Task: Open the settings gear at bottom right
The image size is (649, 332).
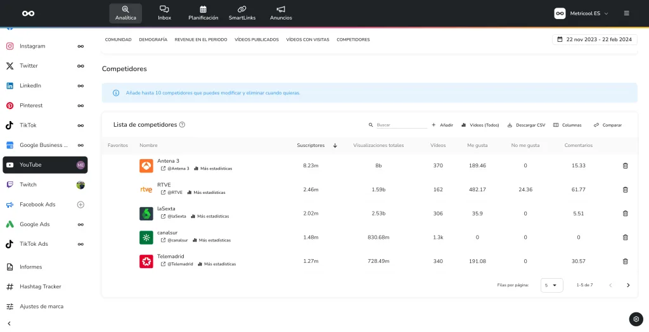Action: pos(636,319)
